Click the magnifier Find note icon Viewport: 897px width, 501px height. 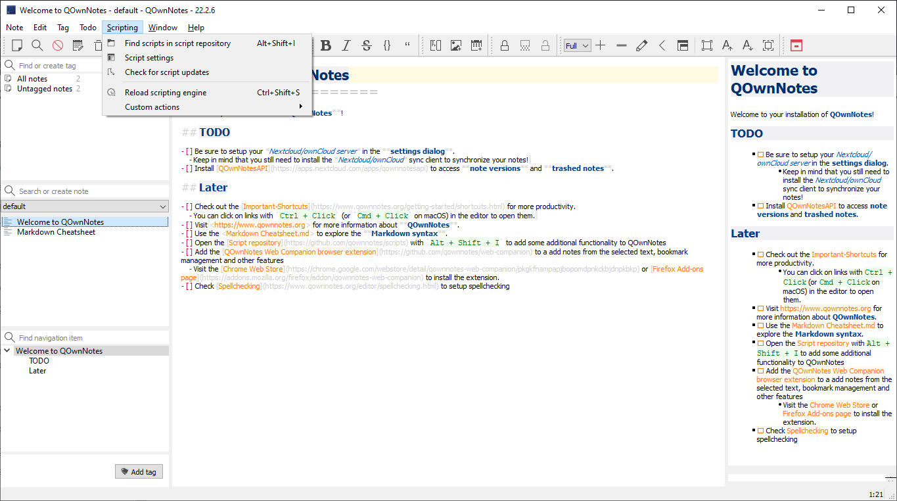[x=37, y=45]
